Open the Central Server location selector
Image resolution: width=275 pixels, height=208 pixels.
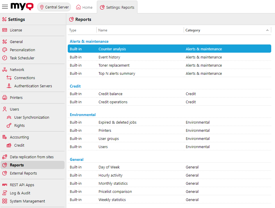[54, 7]
